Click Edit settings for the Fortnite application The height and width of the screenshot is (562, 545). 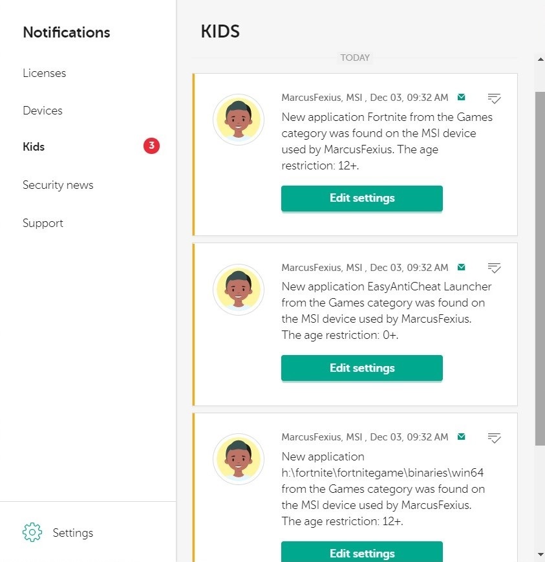click(x=361, y=198)
